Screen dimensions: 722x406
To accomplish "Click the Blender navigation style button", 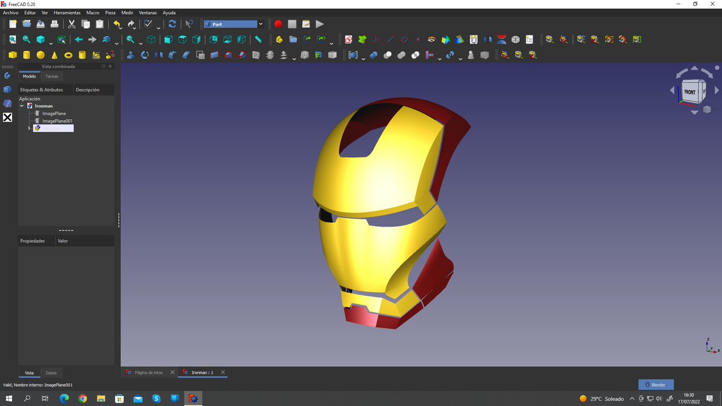I will click(656, 384).
